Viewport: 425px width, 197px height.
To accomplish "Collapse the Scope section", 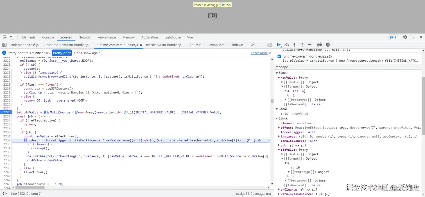I will pyautogui.click(x=277, y=67).
